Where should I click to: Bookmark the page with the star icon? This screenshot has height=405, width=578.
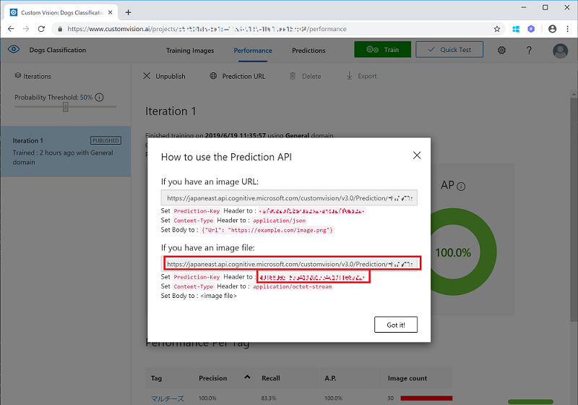point(497,29)
